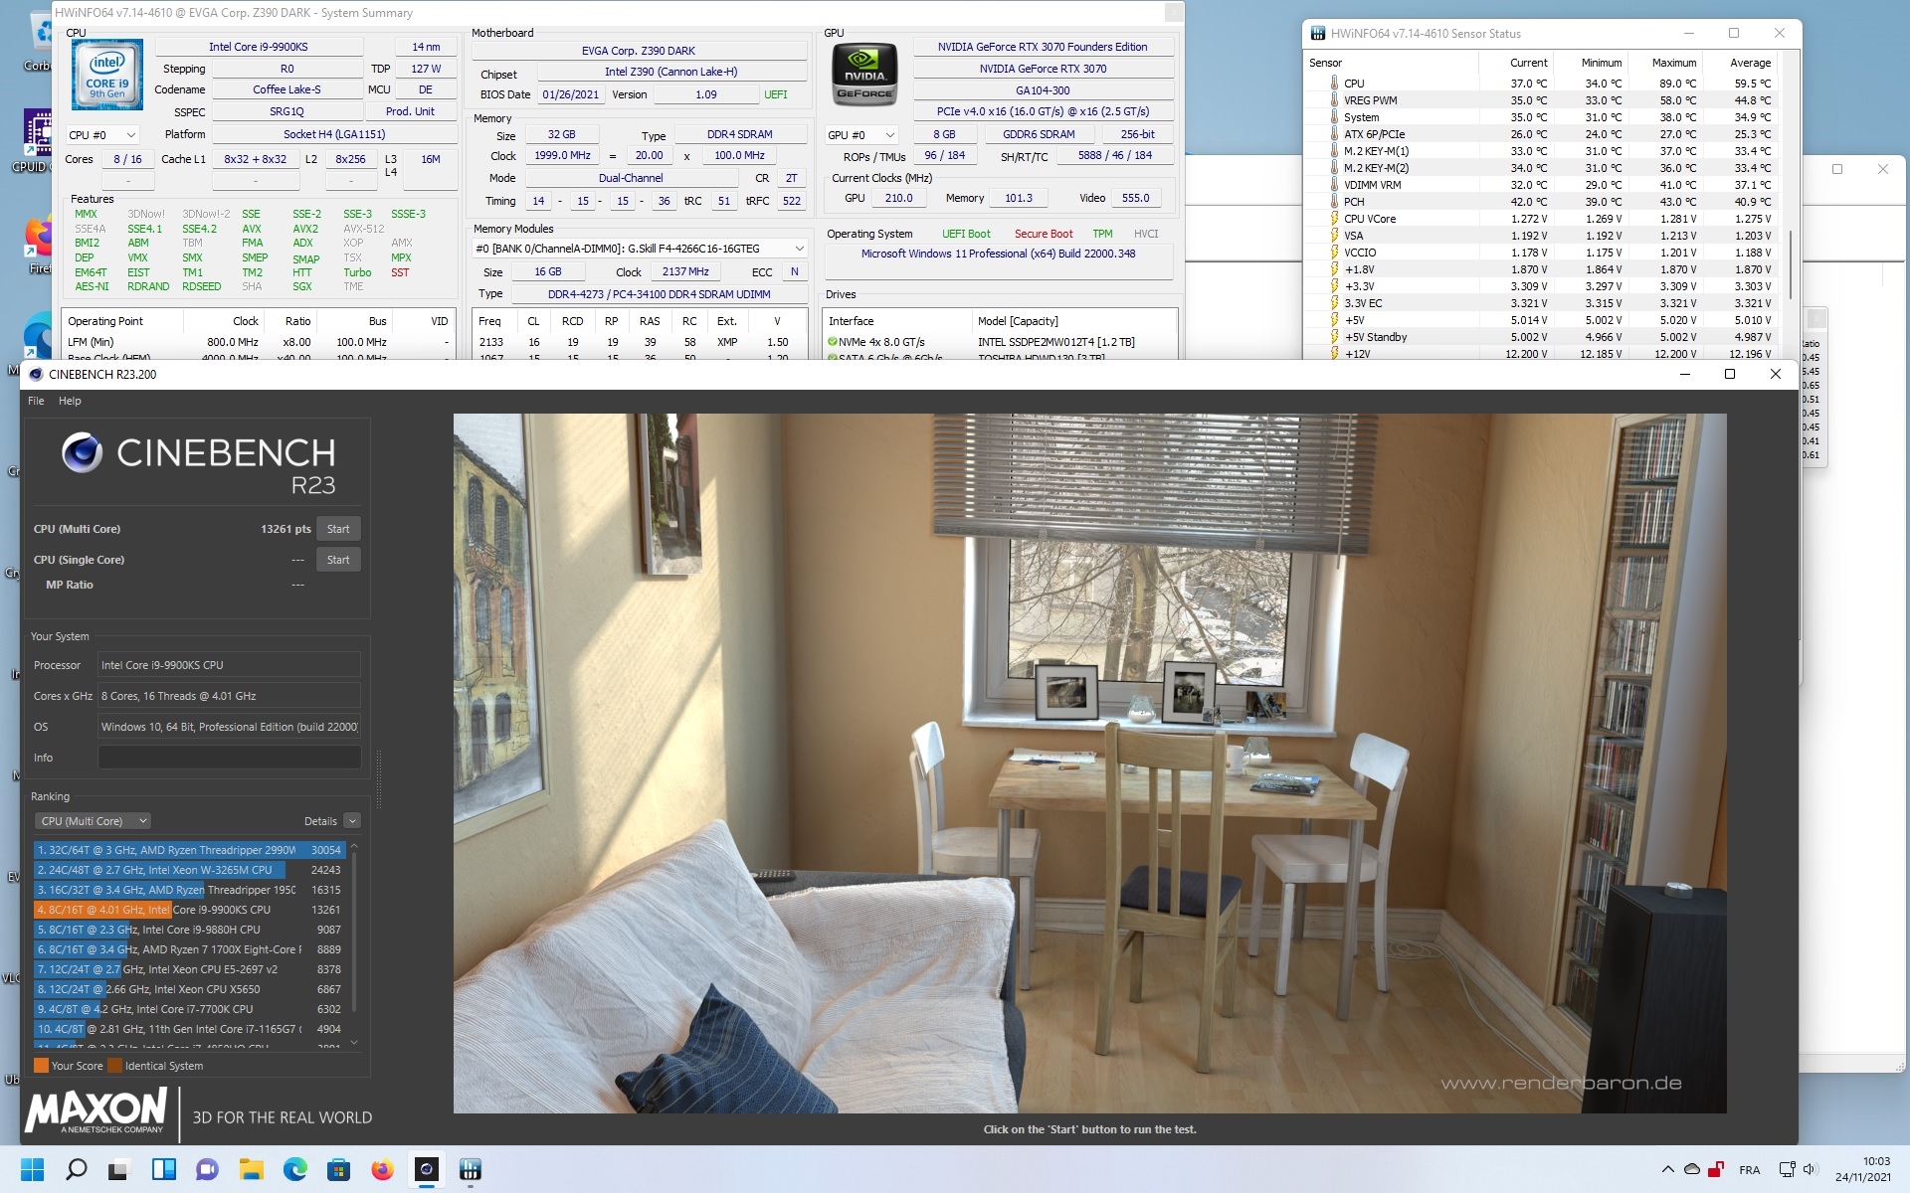
Task: Select ranking row AMD Ryzen 7 1700X
Action: click(189, 949)
